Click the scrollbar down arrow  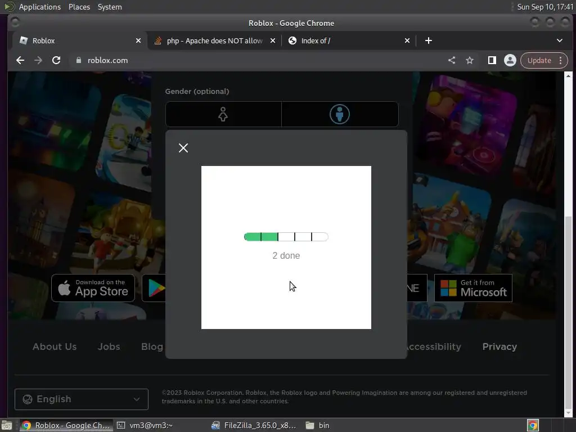(x=568, y=413)
